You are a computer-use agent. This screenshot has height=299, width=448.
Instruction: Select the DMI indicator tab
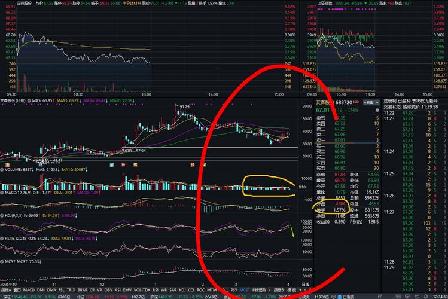click(41, 290)
